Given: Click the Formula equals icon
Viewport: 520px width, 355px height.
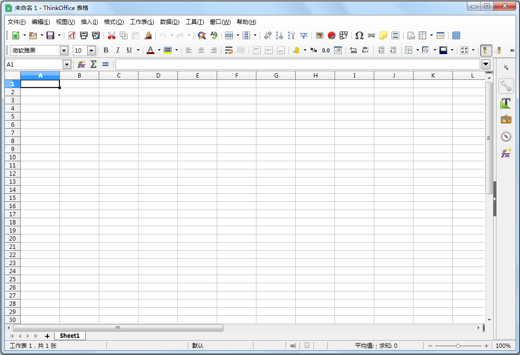Looking at the screenshot, I should pos(105,64).
